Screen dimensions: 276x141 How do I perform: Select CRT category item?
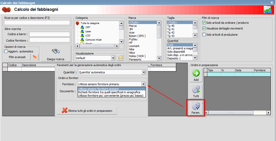88,27
